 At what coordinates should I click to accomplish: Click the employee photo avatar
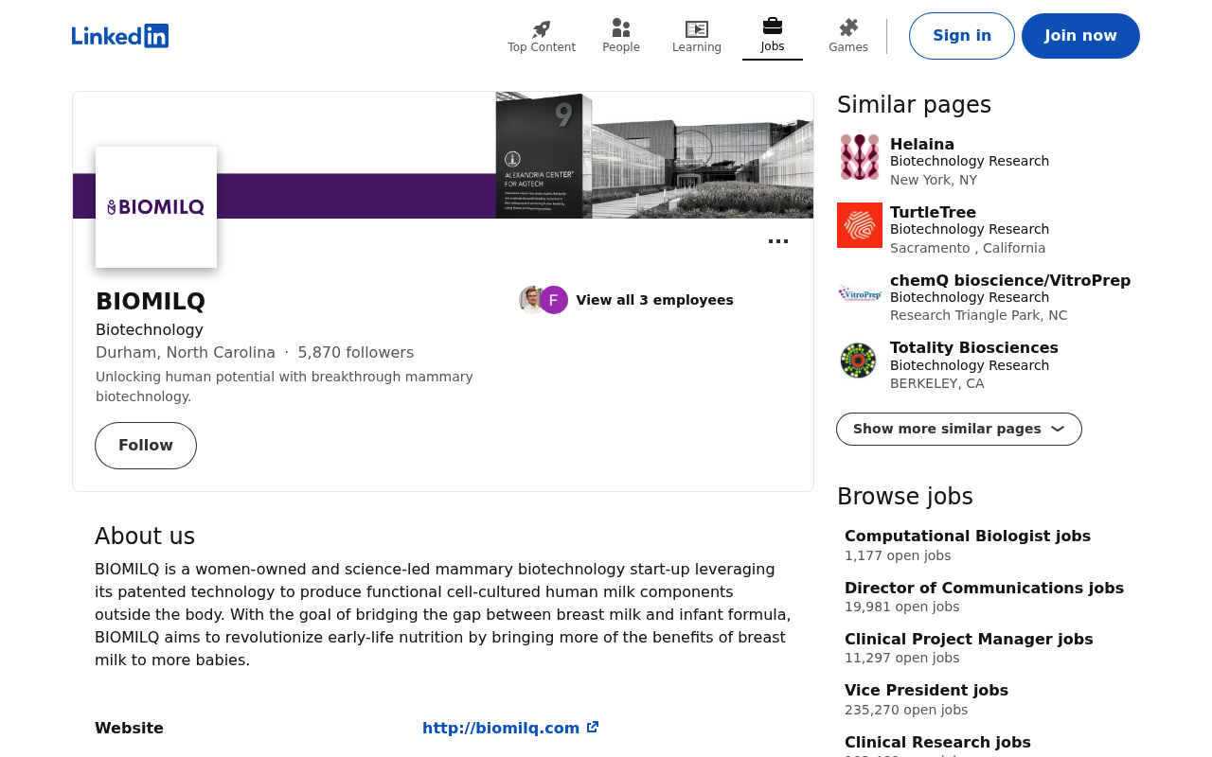pos(530,300)
